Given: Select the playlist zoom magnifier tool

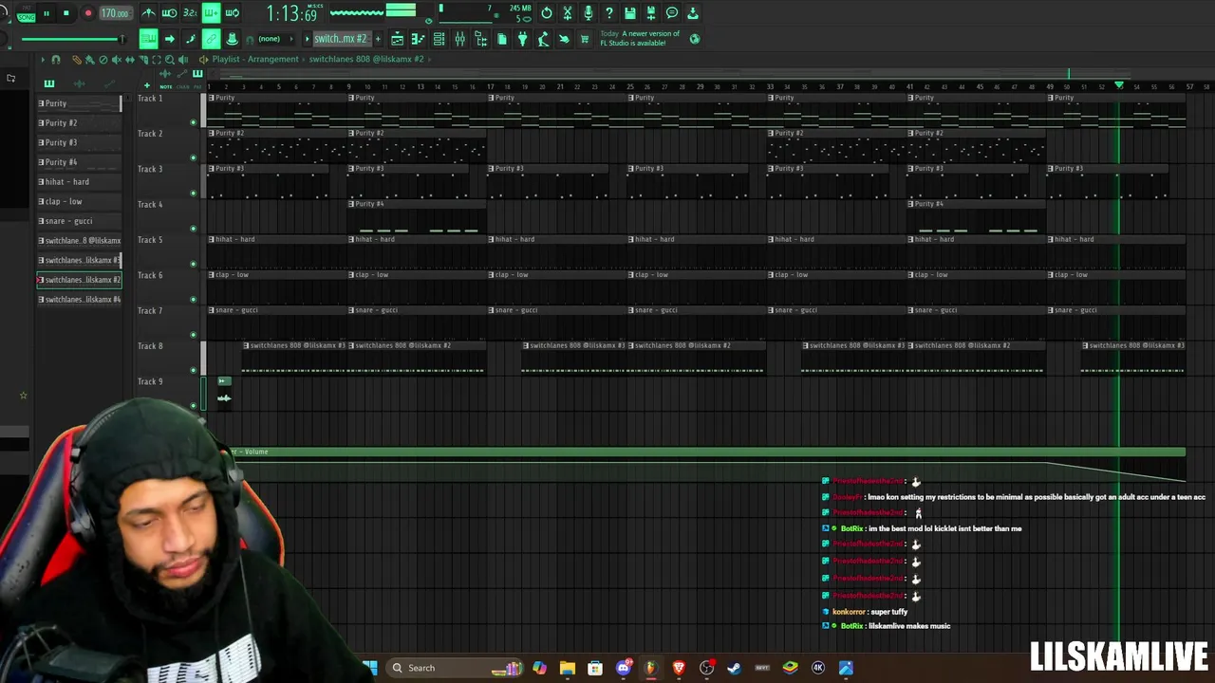Looking at the screenshot, I should pos(169,60).
